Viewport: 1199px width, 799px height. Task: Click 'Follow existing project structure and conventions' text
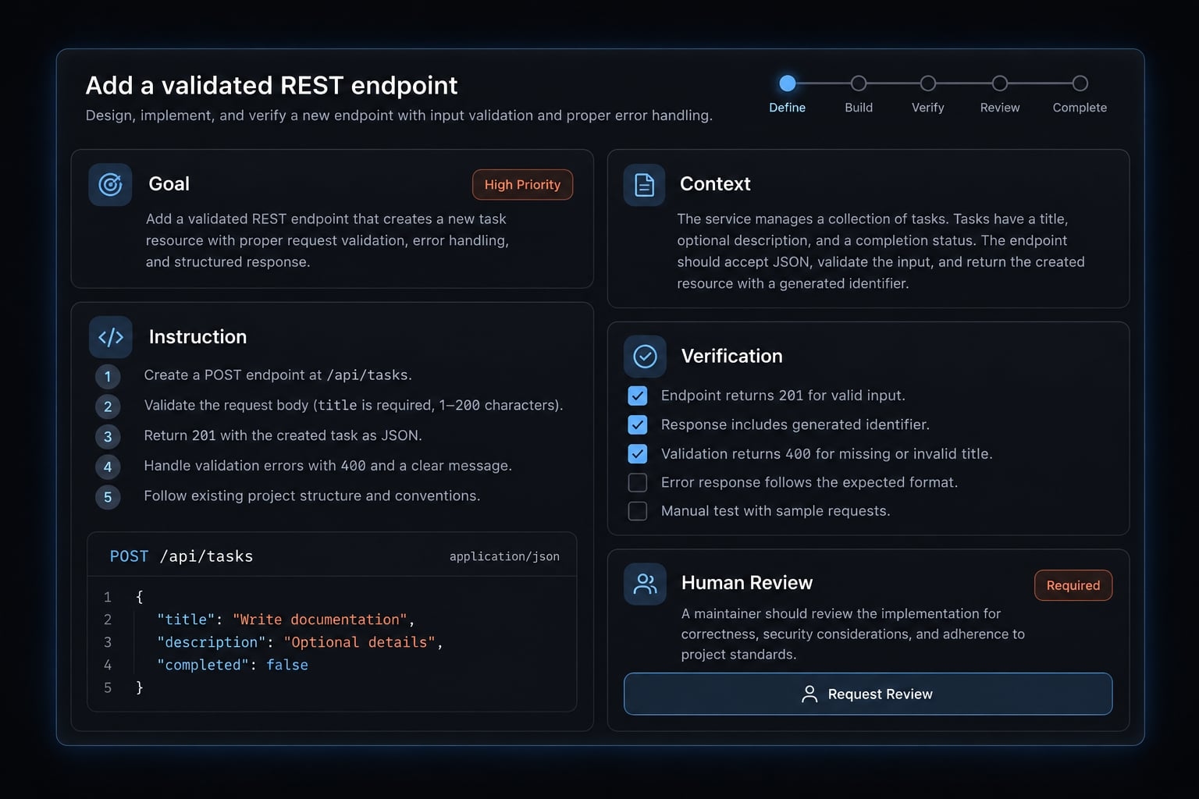312,495
